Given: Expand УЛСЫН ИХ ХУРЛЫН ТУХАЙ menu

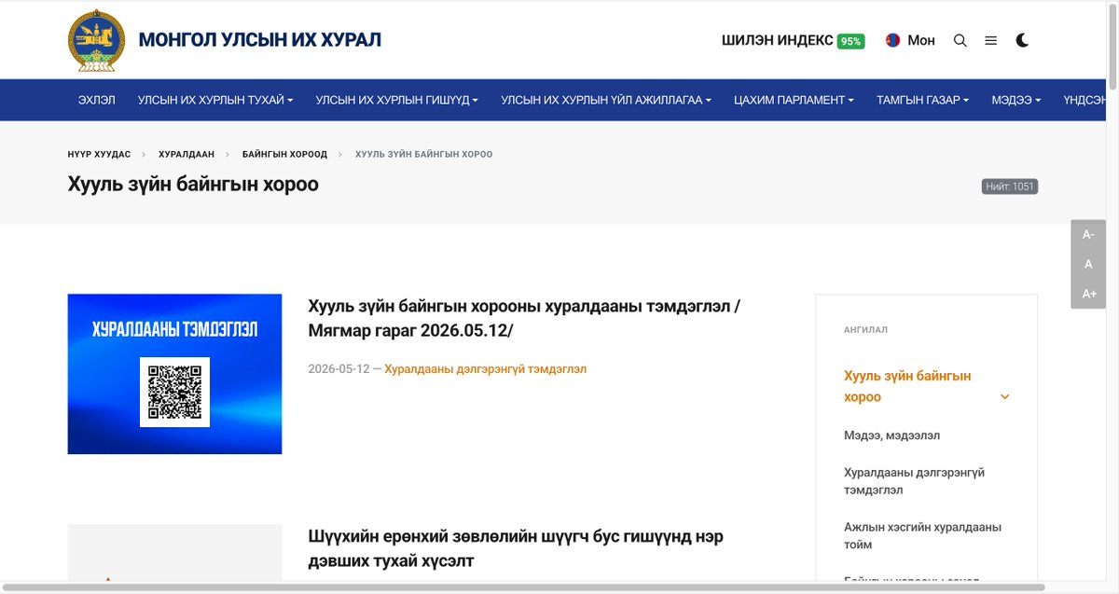Looking at the screenshot, I should [215, 100].
